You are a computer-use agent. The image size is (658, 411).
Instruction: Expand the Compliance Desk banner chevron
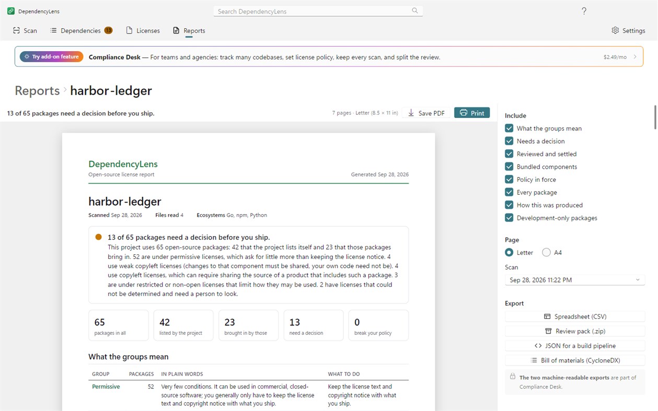(x=635, y=57)
